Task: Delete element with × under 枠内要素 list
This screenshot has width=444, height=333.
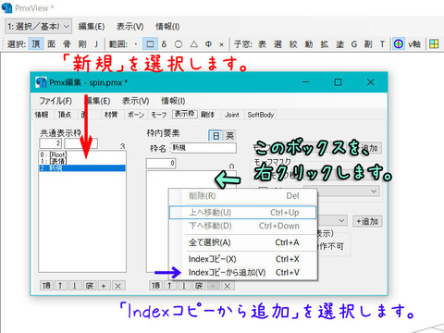Action: 228,286
